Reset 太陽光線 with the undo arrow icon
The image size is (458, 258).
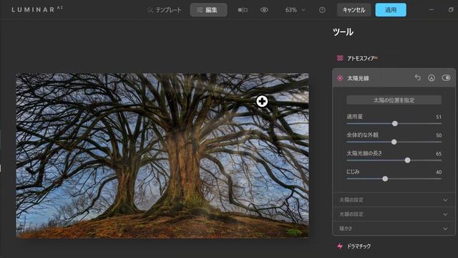tap(418, 78)
